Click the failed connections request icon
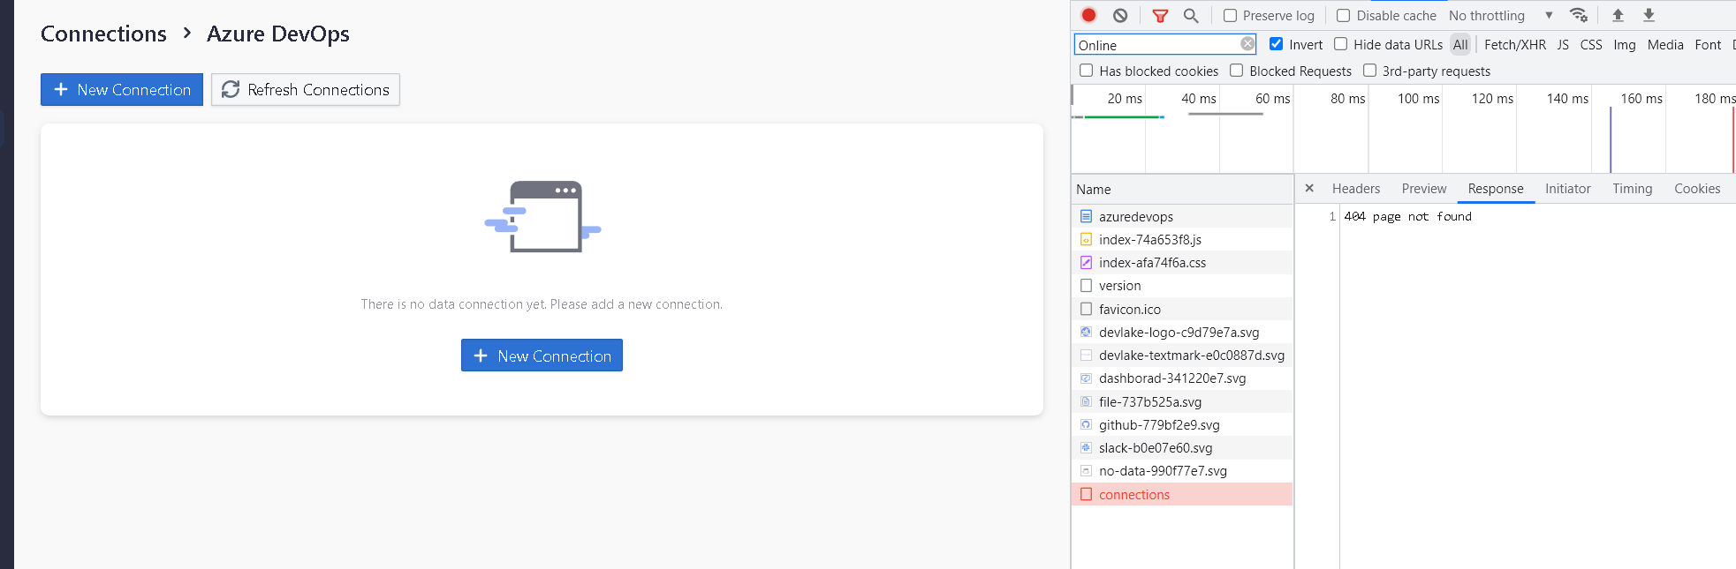The height and width of the screenshot is (569, 1736). [x=1086, y=494]
